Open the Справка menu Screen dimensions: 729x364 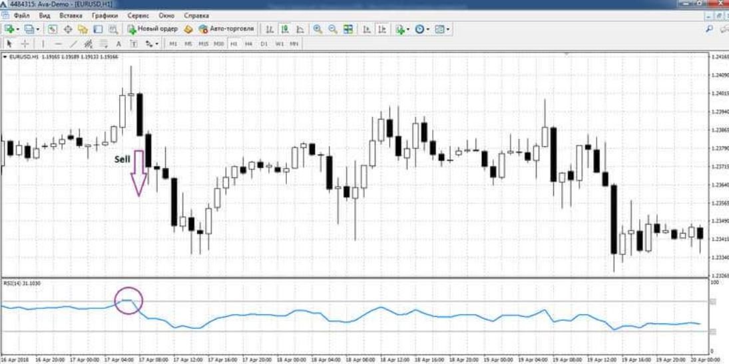pyautogui.click(x=197, y=15)
